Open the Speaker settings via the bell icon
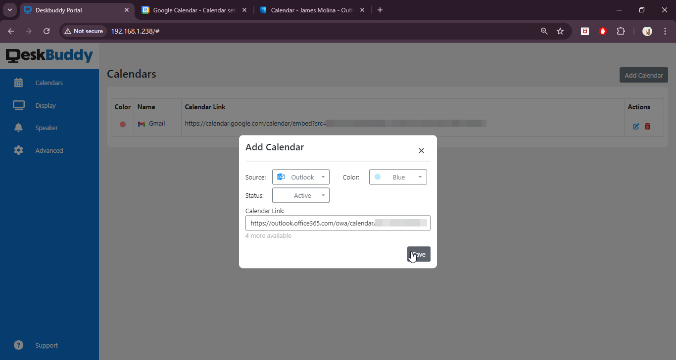 tap(18, 127)
